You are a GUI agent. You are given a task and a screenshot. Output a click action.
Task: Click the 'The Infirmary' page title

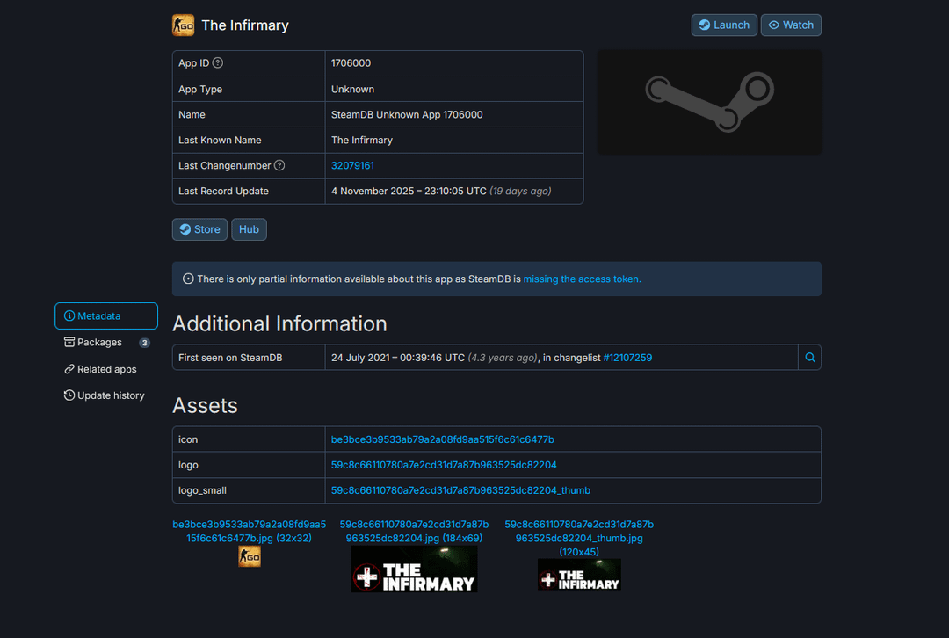[x=245, y=25]
